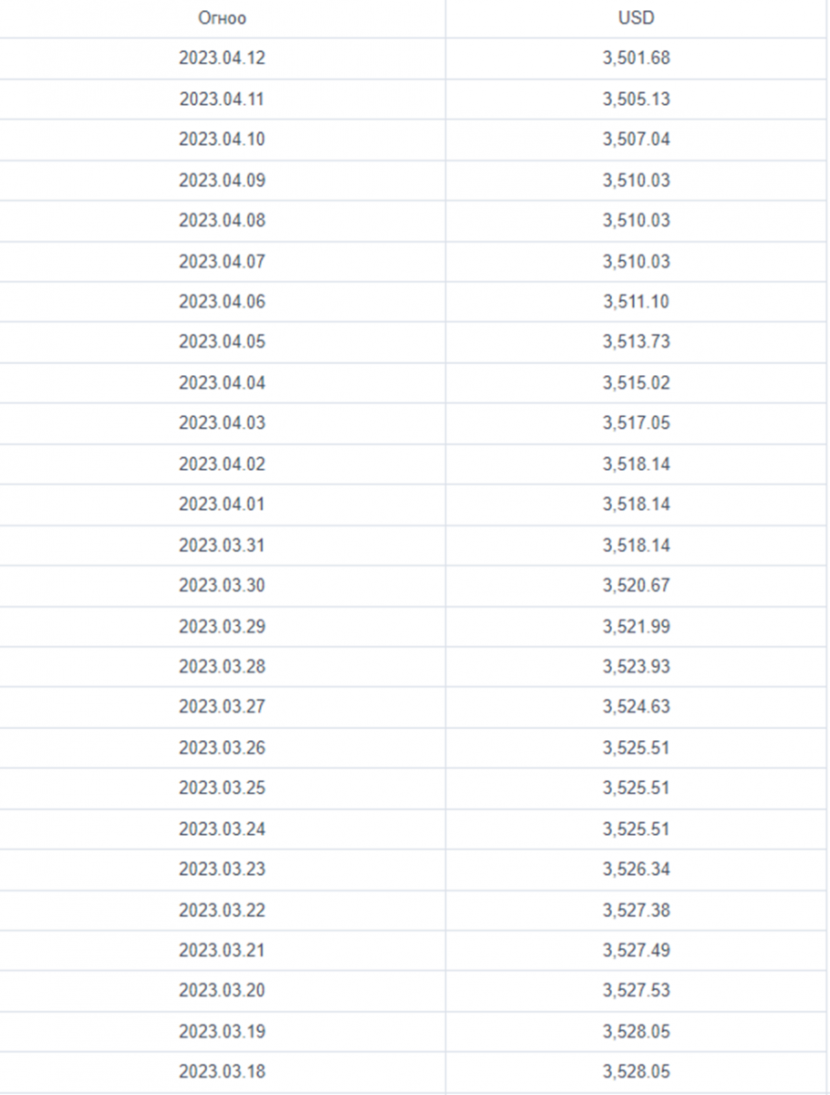Select the date cell 2023.04.12
The image size is (830, 1095).
222,58
